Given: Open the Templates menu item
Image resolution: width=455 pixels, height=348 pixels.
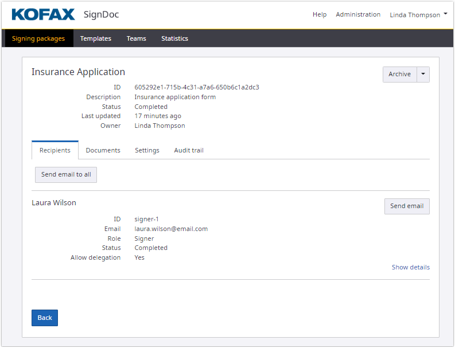Looking at the screenshot, I should coord(96,38).
